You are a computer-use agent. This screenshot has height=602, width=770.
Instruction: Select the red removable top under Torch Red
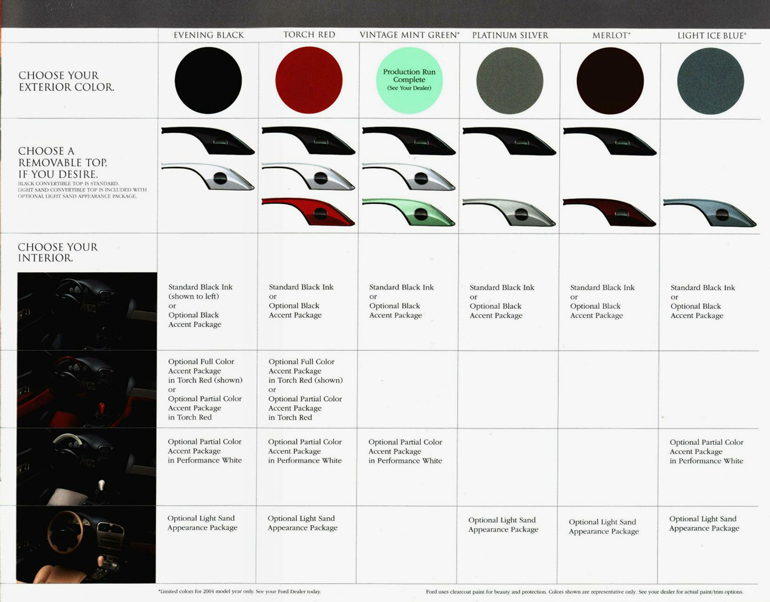tap(308, 211)
